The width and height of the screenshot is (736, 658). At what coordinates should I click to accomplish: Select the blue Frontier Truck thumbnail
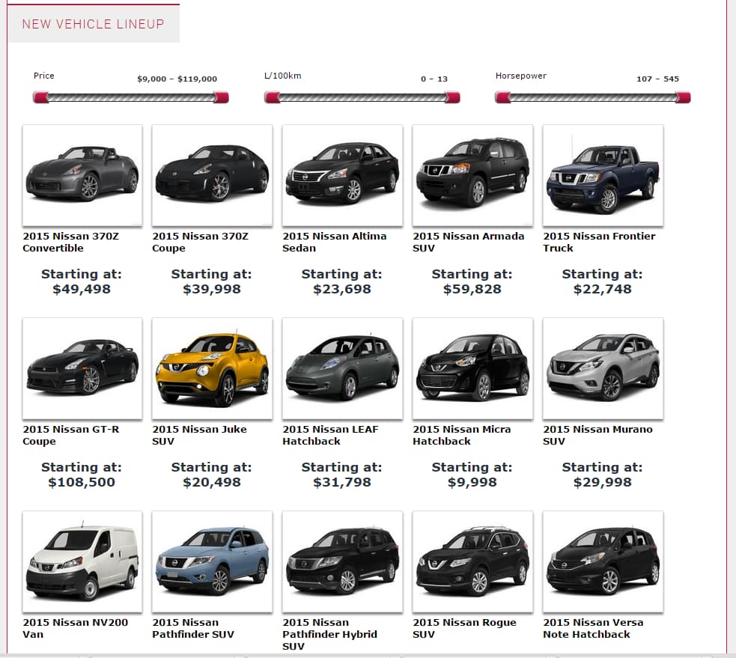pyautogui.click(x=603, y=174)
